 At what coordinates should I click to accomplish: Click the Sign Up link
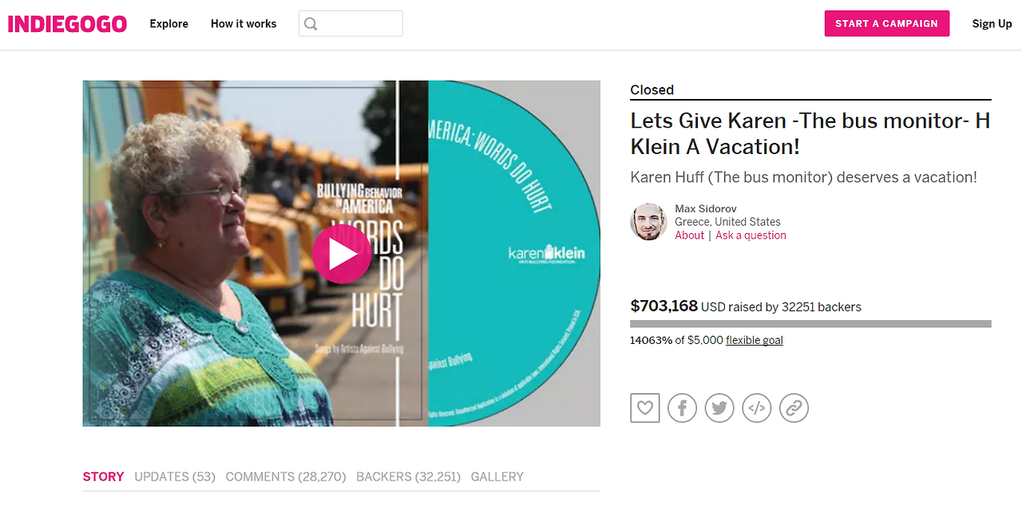click(x=992, y=24)
